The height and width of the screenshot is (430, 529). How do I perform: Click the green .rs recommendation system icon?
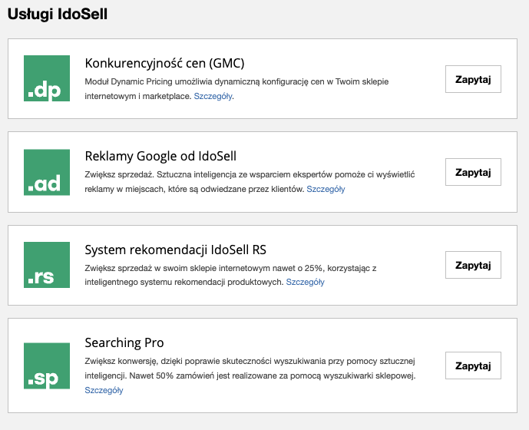(47, 265)
